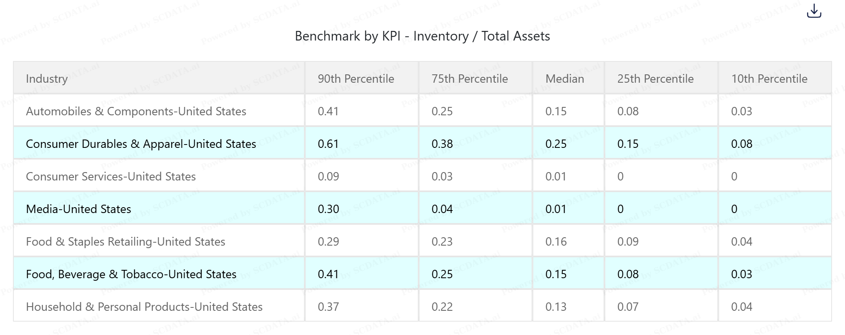Click the 75th Percentile column header

pyautogui.click(x=469, y=79)
